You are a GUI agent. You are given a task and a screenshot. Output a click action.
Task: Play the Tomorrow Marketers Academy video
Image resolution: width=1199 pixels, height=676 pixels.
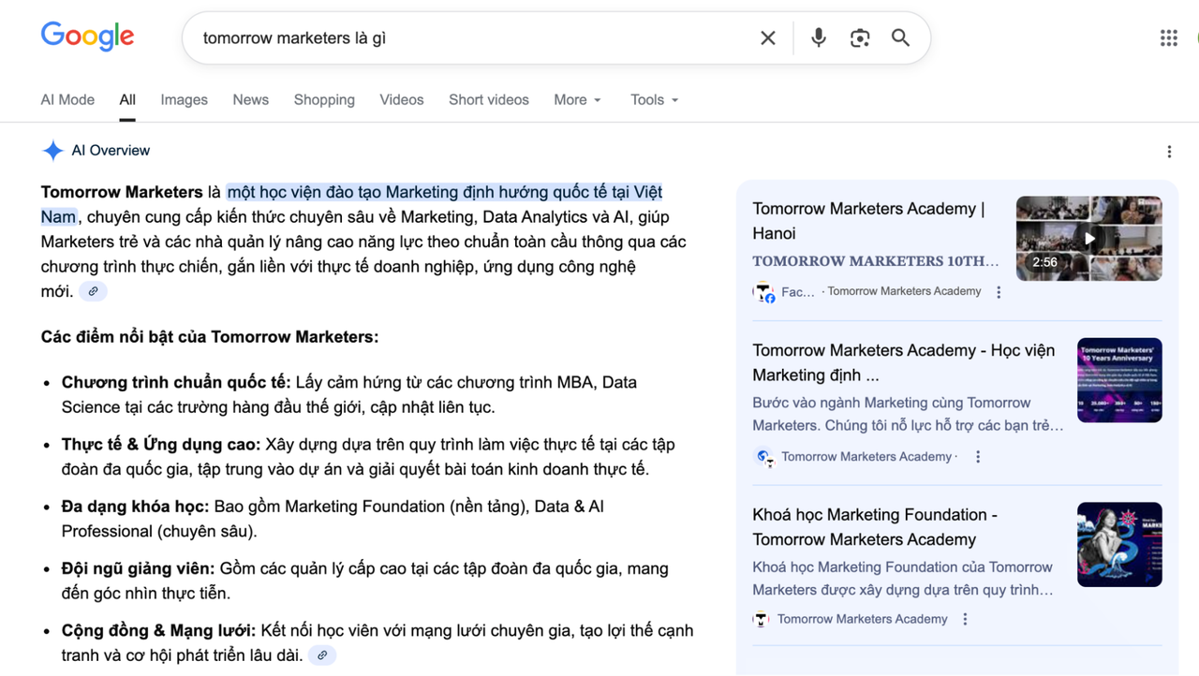[x=1088, y=238]
